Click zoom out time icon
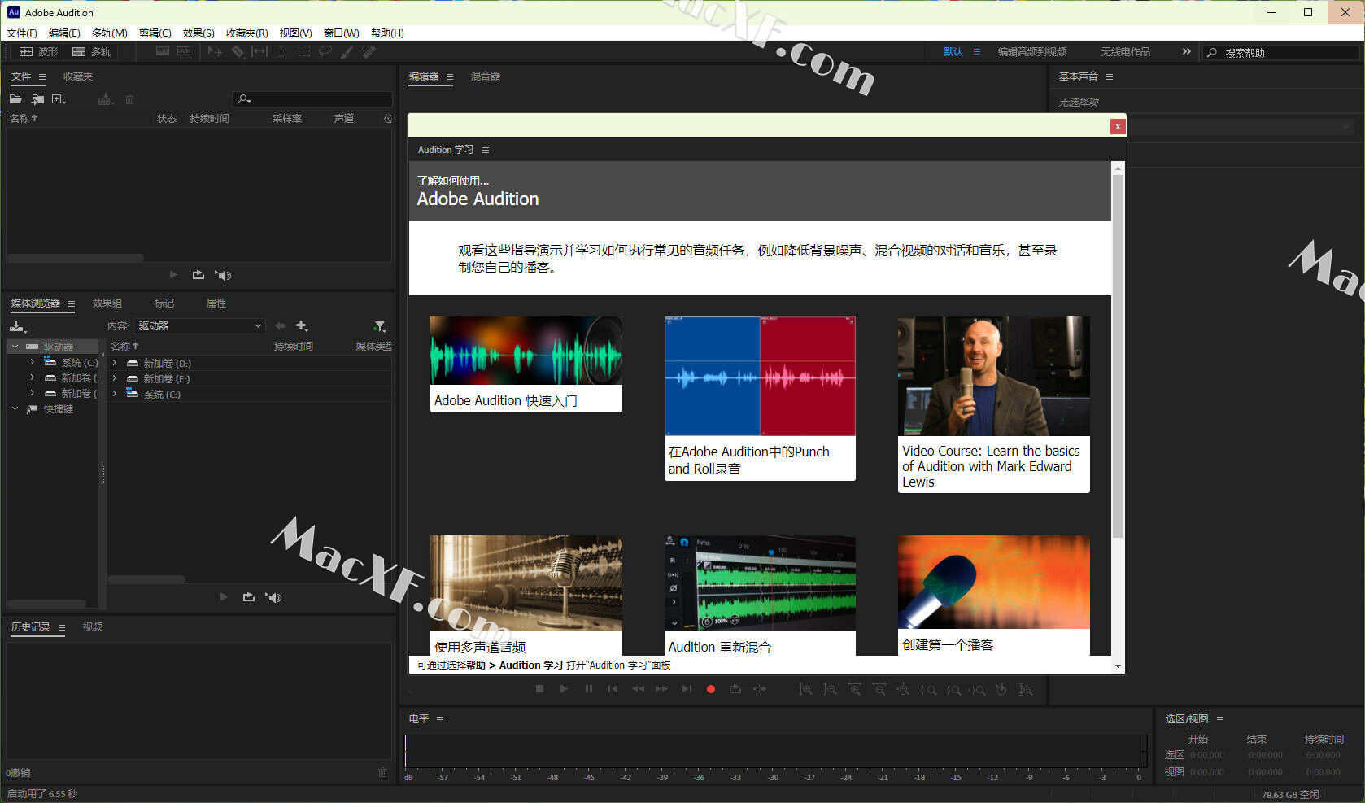Screen dimensions: 1365x803 pos(879,689)
